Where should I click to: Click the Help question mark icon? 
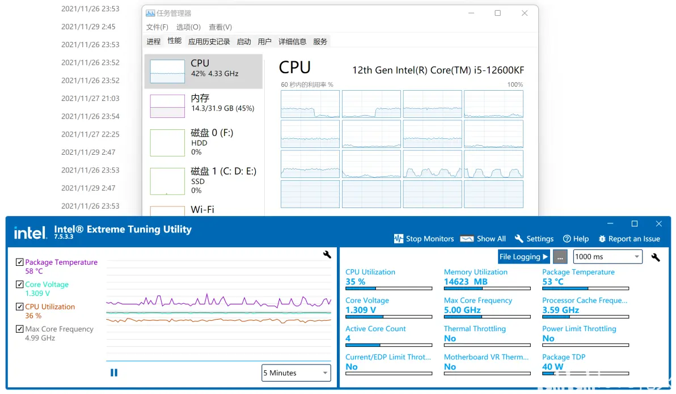(x=567, y=239)
